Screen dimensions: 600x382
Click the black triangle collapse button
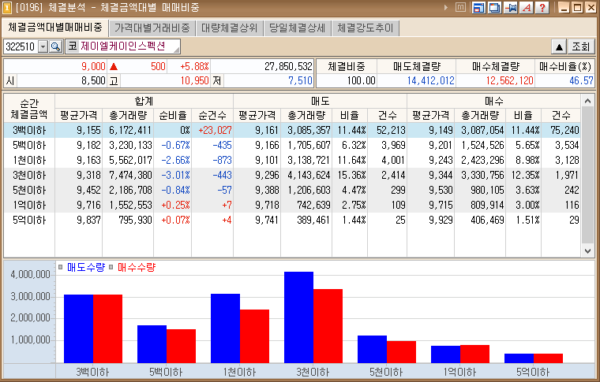[559, 46]
